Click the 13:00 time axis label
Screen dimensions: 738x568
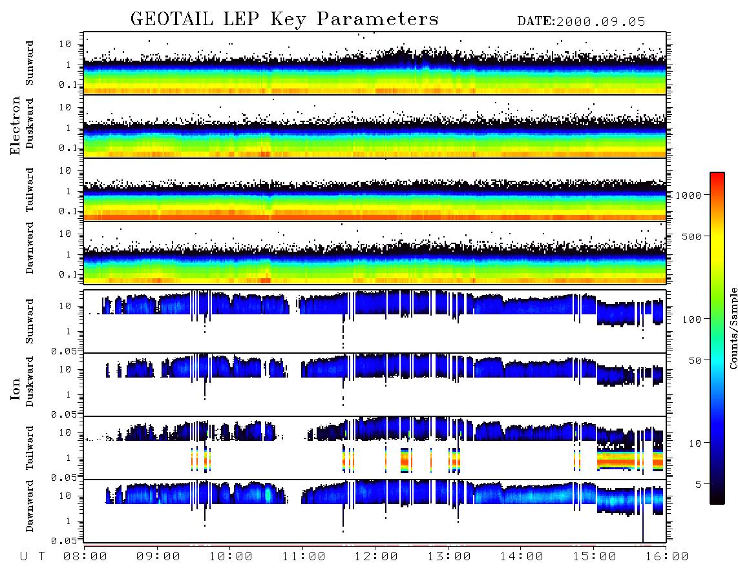[x=449, y=556]
